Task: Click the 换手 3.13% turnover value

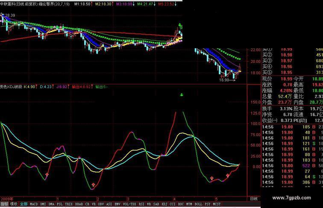Action: coord(286,109)
